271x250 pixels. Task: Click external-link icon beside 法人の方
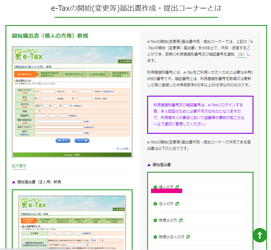pos(177,204)
